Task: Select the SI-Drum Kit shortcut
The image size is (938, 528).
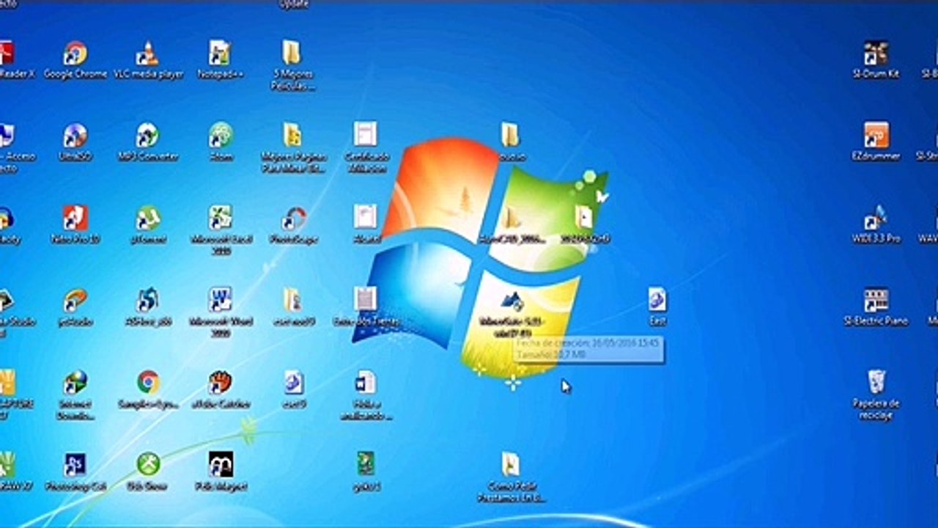Action: tap(876, 53)
